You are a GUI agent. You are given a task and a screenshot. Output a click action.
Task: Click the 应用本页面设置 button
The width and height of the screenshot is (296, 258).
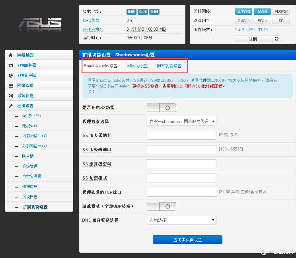click(x=187, y=239)
